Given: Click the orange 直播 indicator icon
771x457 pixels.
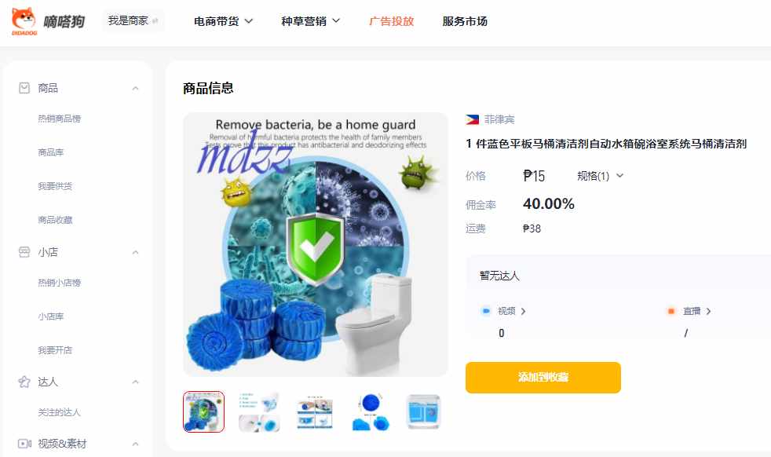Looking at the screenshot, I should pos(671,311).
